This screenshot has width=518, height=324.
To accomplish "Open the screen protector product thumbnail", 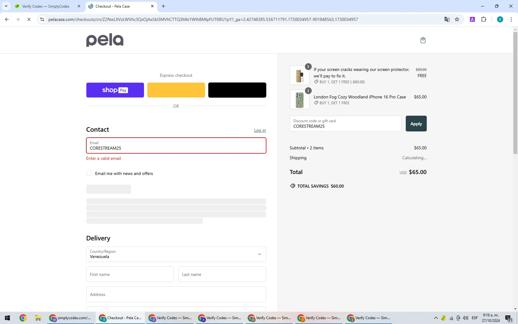I will 299,75.
